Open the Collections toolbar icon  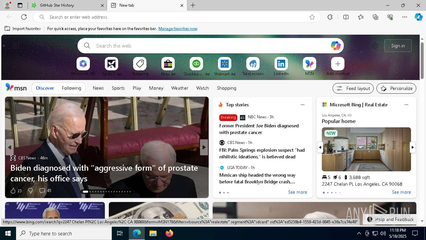(375, 17)
